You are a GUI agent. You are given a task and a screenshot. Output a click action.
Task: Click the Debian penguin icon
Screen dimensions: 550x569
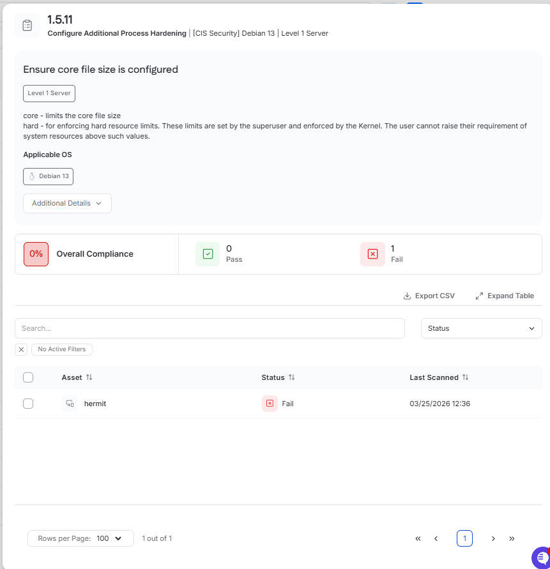[32, 176]
